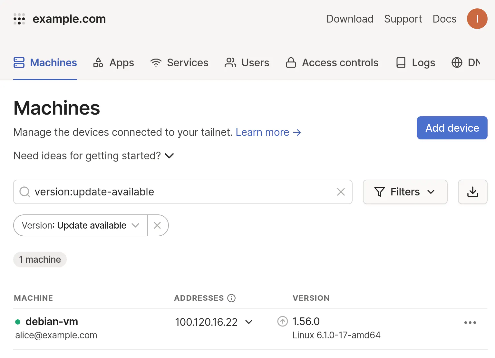Expand the 100.120.16.22 address list

[249, 322]
